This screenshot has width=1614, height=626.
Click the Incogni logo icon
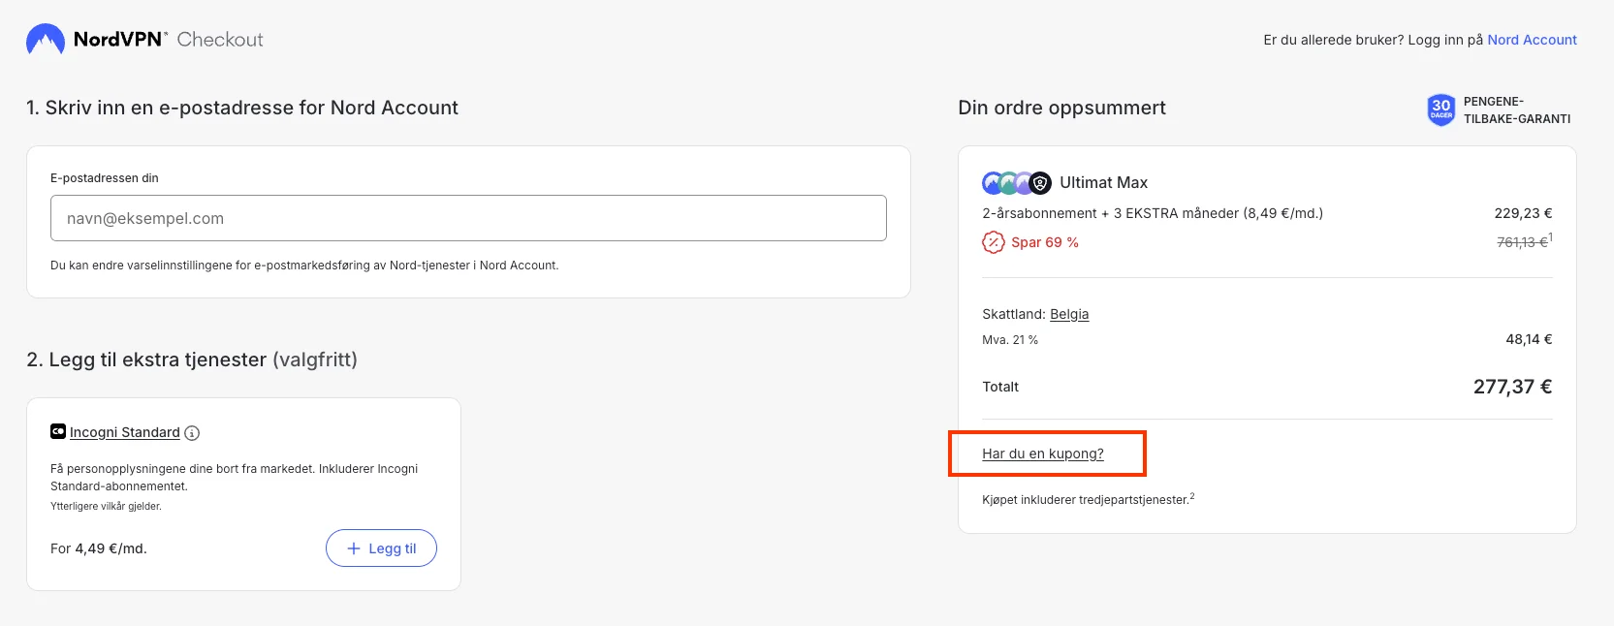coord(58,432)
